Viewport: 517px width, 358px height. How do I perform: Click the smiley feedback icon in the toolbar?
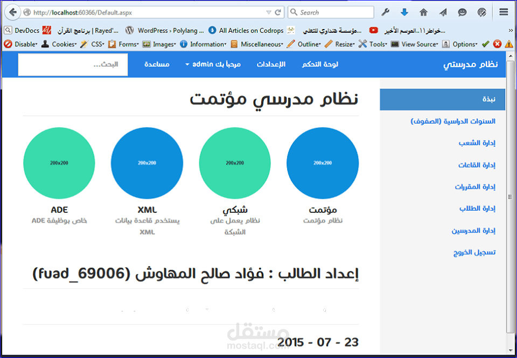tap(462, 12)
